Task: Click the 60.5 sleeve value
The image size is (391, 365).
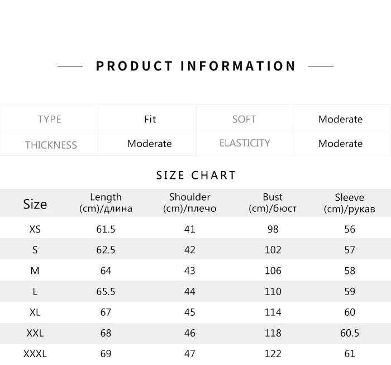Action: point(350,333)
